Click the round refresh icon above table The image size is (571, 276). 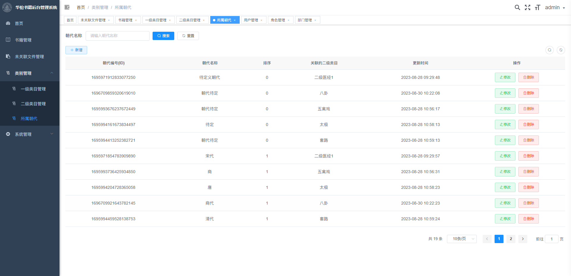pos(561,50)
